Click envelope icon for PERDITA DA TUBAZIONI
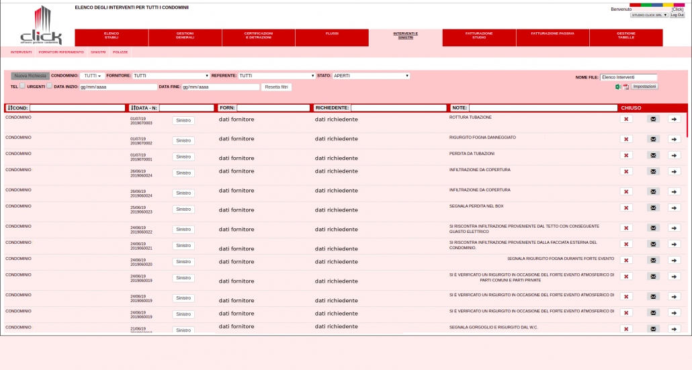 pos(653,155)
